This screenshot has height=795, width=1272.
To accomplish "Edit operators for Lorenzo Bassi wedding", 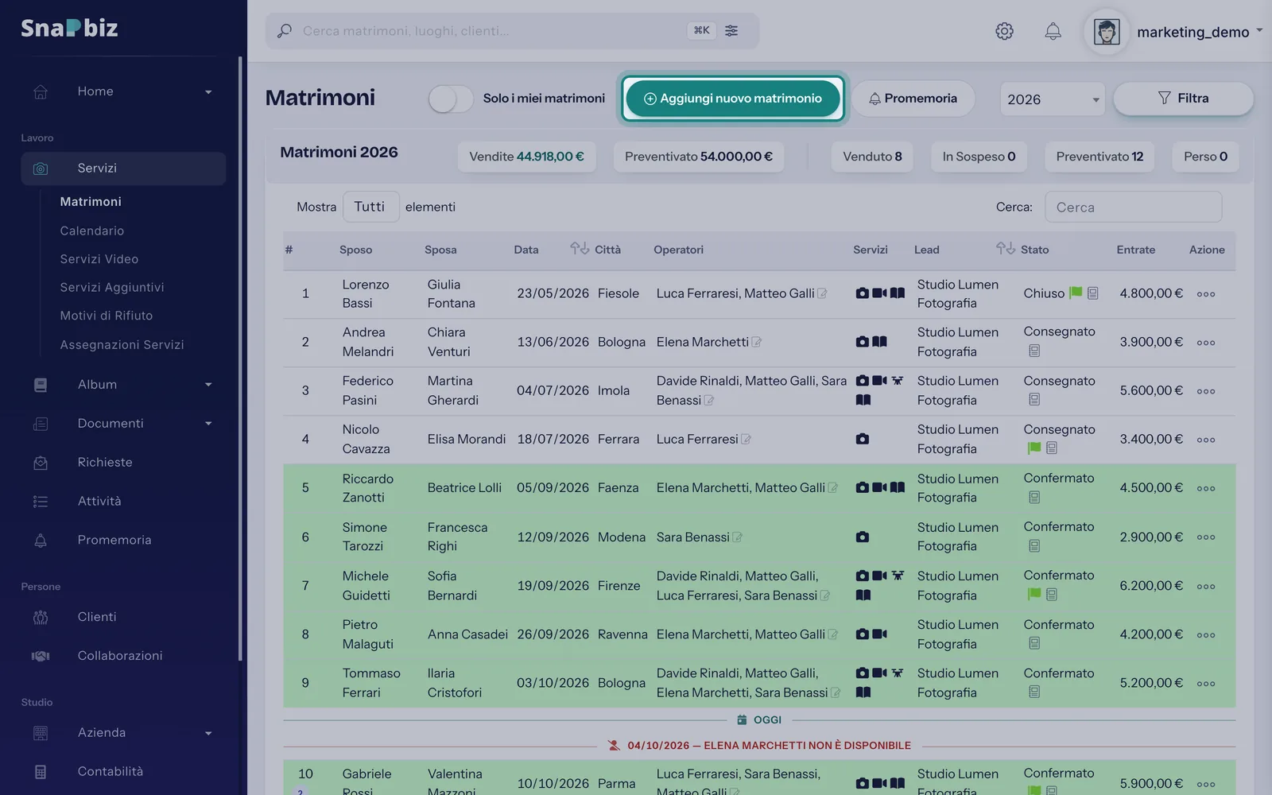I will coord(822,293).
